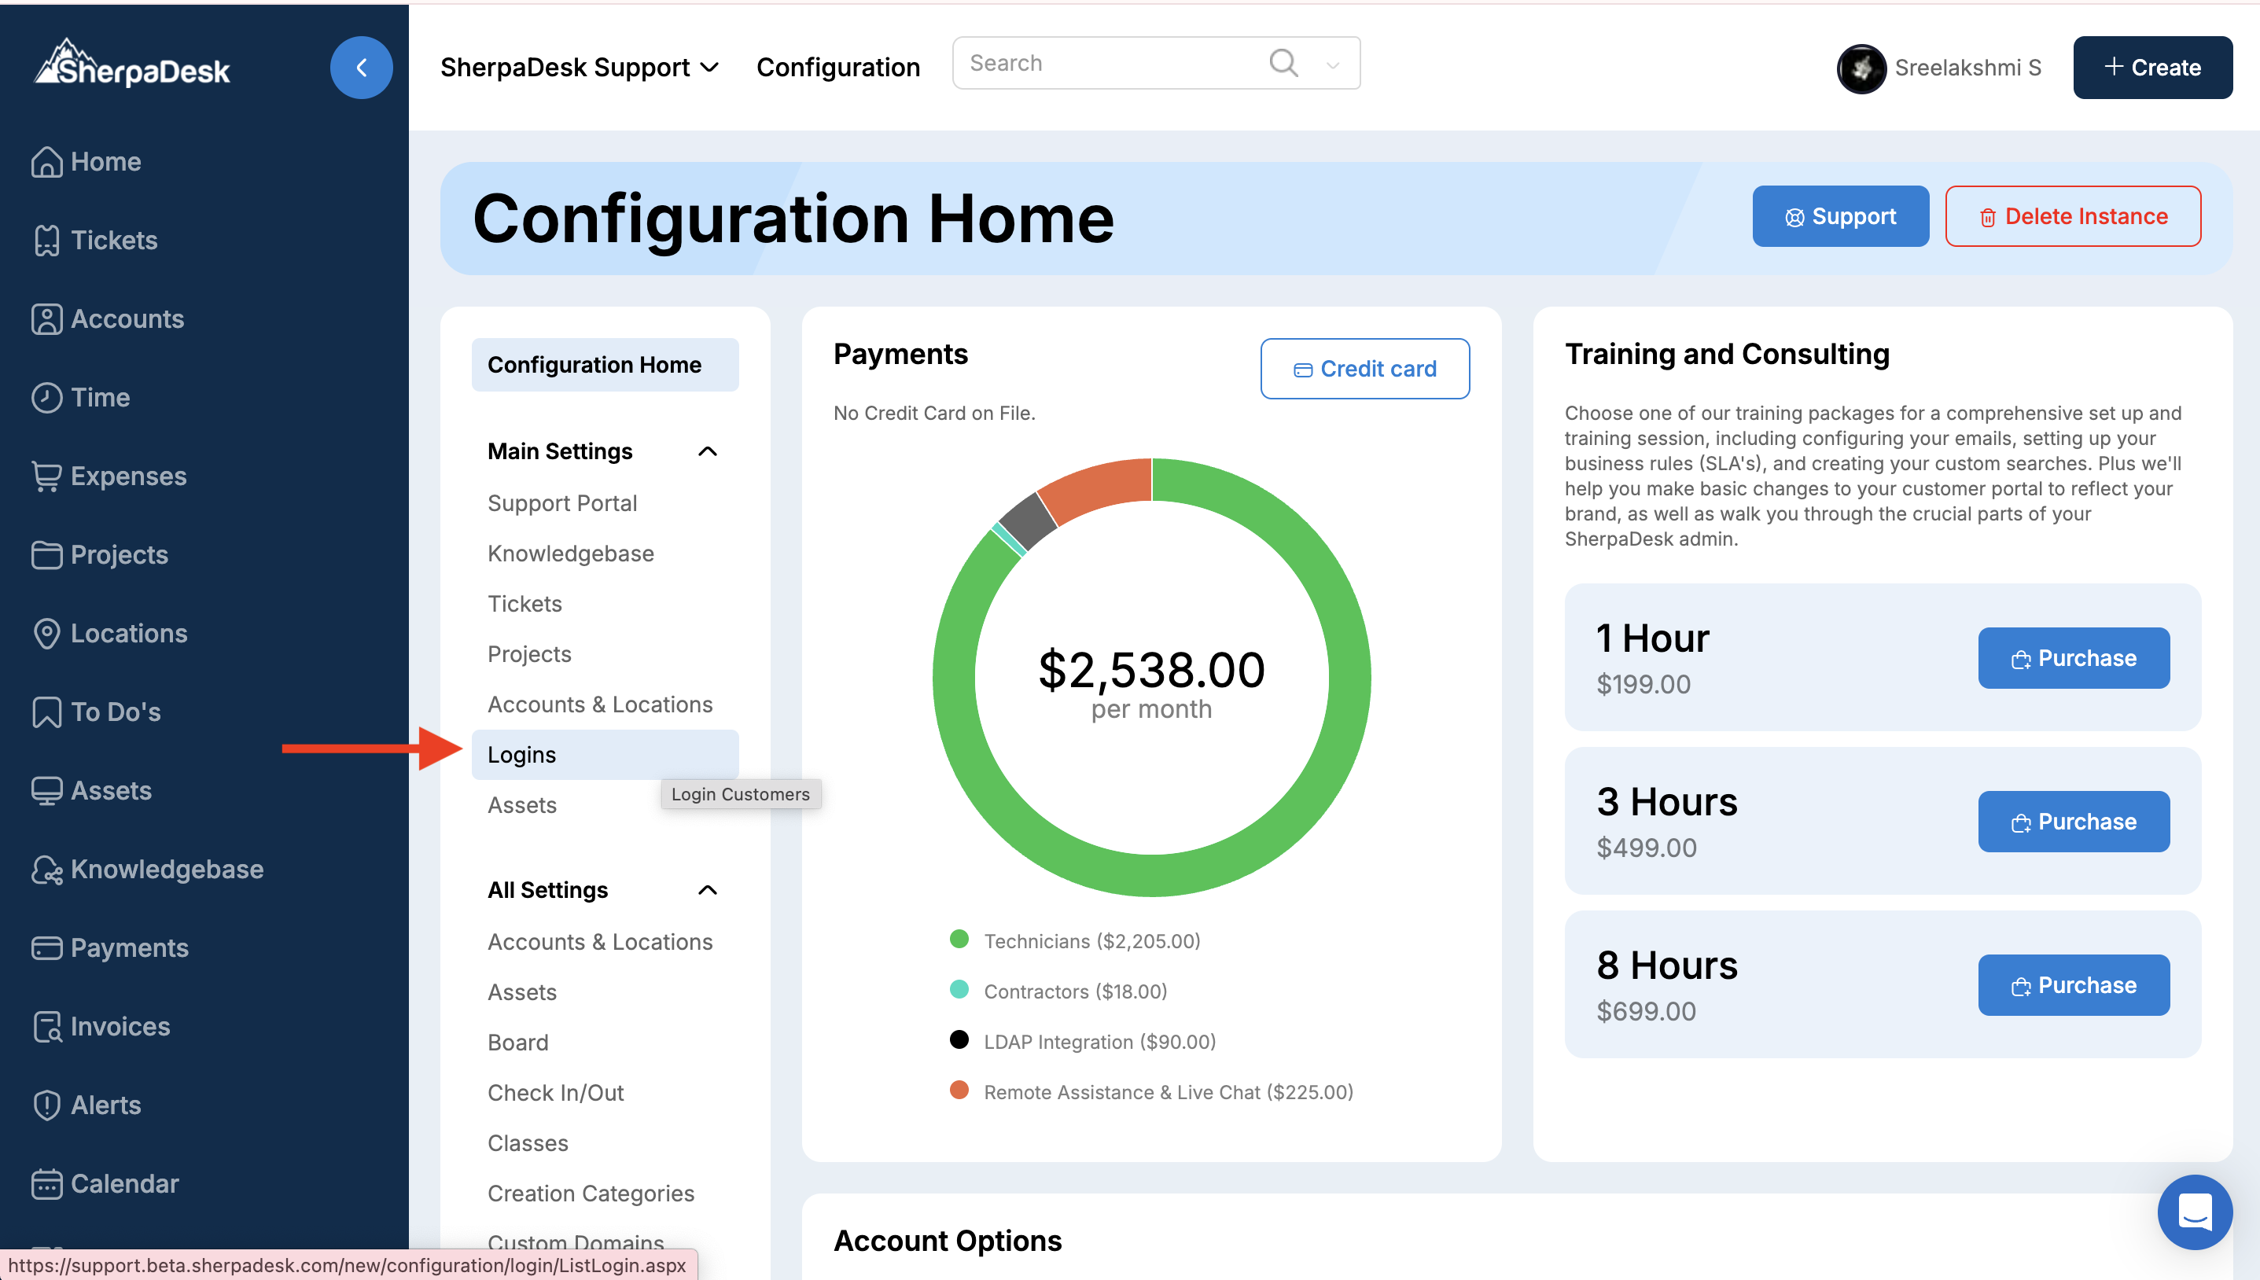The image size is (2260, 1280).
Task: Open the SherpaDesk Support dropdown
Action: pyautogui.click(x=580, y=68)
